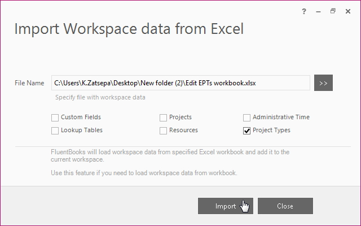Uncheck the Project Types checkbox
Screen dimensions: 361x226
tap(246, 131)
